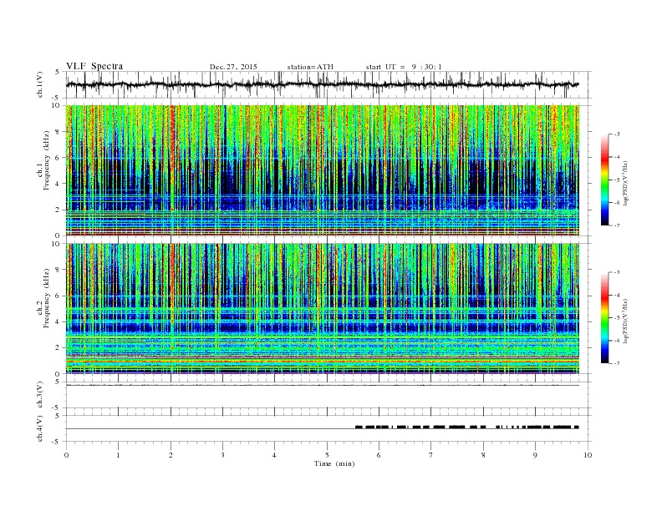
Task: Click the time axis tick label "9"
Action: click(535, 455)
